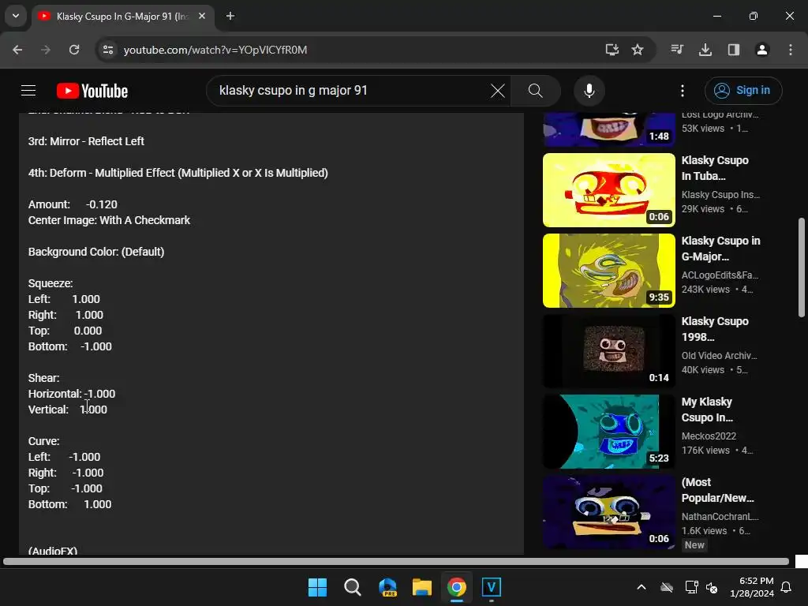Open My Klasky Csupo In title link
Image resolution: width=808 pixels, height=606 pixels.
pyautogui.click(x=707, y=410)
